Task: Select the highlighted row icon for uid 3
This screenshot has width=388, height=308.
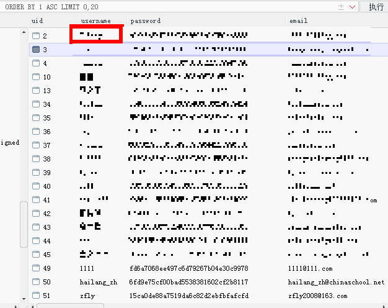Action: point(36,49)
